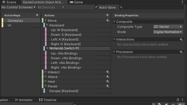Switch to the GameControls Input Actions tab
Screen dimensions: 187x105
(x=44, y=2)
